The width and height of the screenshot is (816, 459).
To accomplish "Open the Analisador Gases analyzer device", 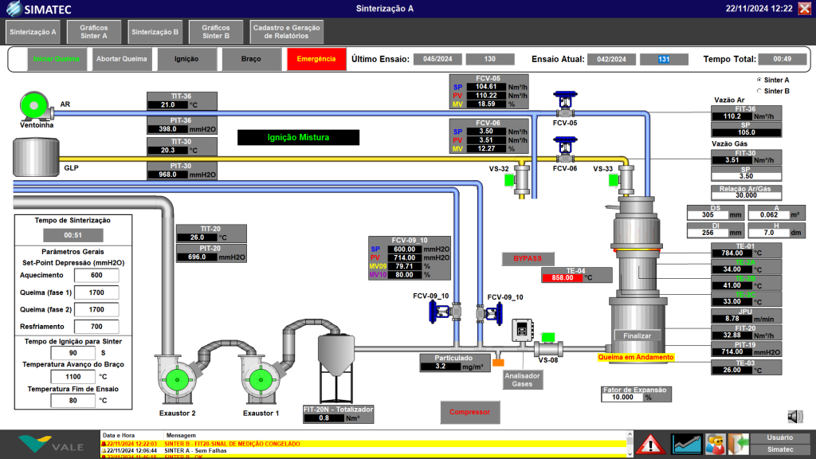I will [522, 333].
